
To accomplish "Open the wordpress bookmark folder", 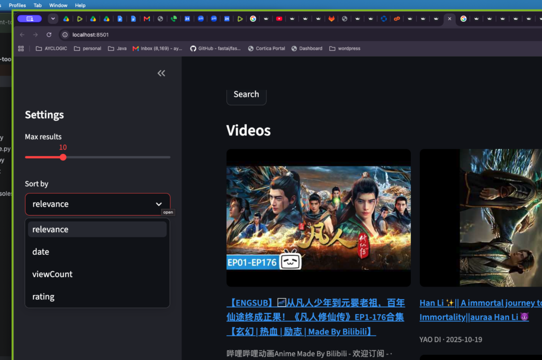I will pos(345,49).
